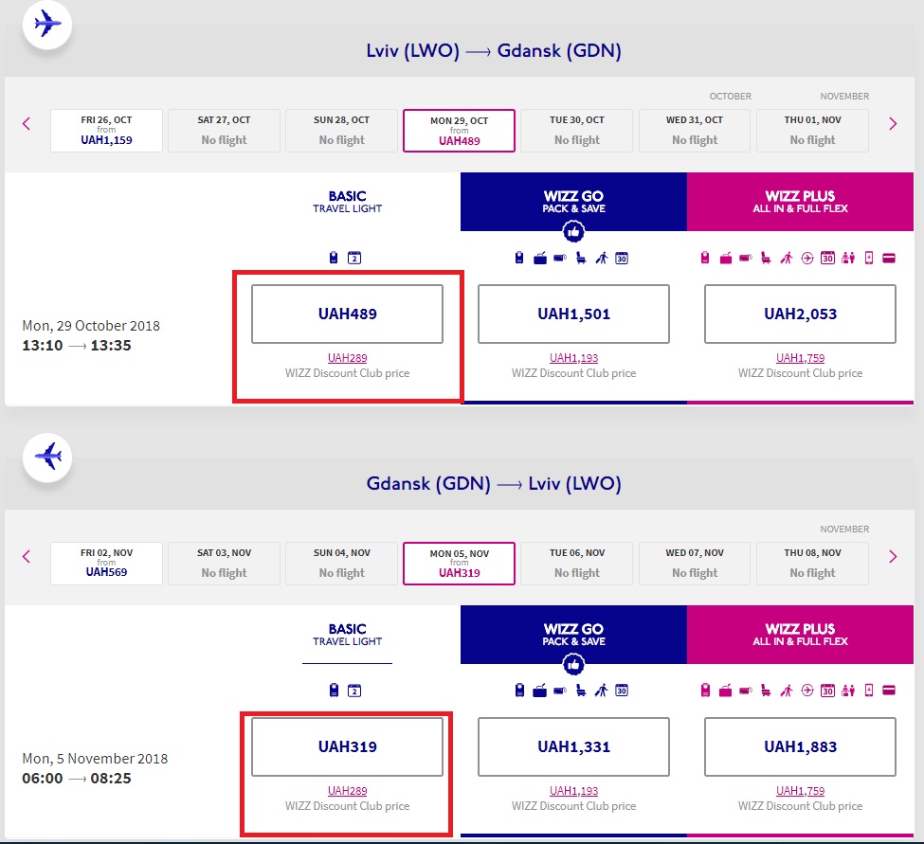Click the thumbs-up icon on return WIZZ GO
The width and height of the screenshot is (924, 844).
[x=573, y=665]
